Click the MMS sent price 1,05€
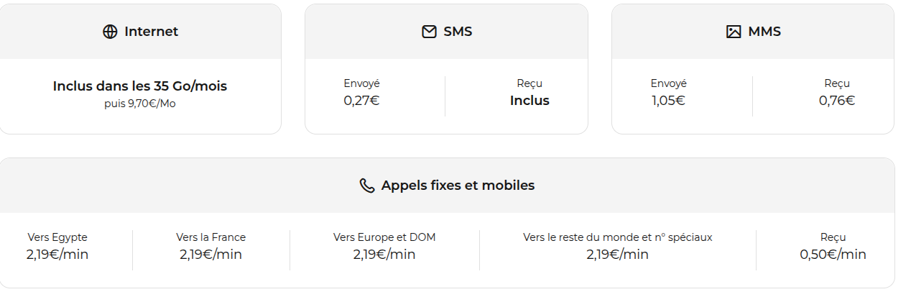 [668, 101]
